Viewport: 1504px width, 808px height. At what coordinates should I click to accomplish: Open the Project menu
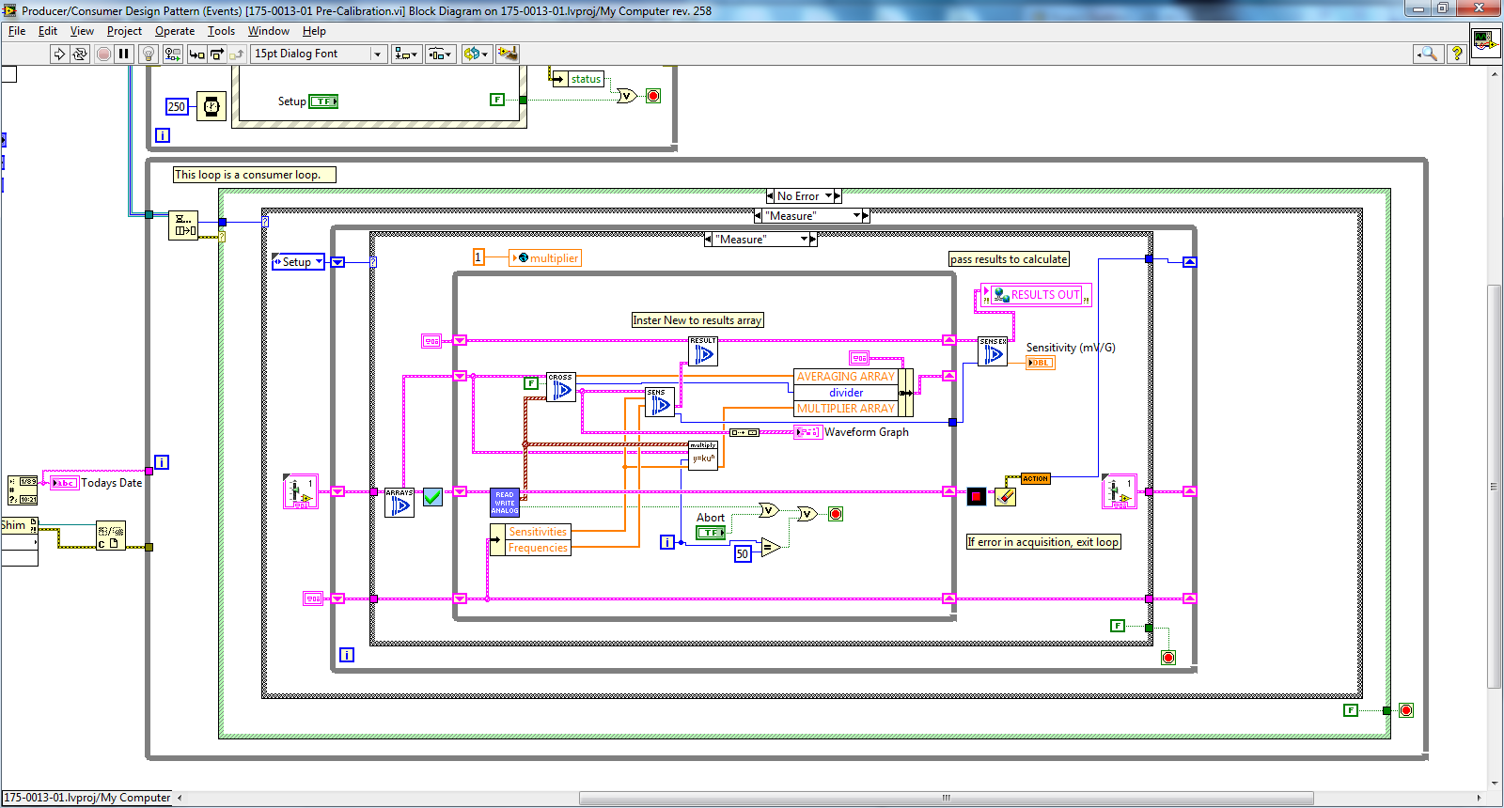tap(124, 31)
